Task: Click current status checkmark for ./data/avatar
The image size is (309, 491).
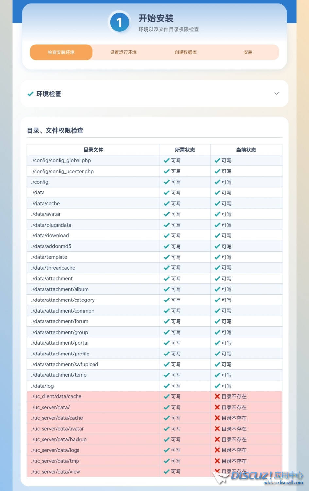Action: tap(217, 214)
